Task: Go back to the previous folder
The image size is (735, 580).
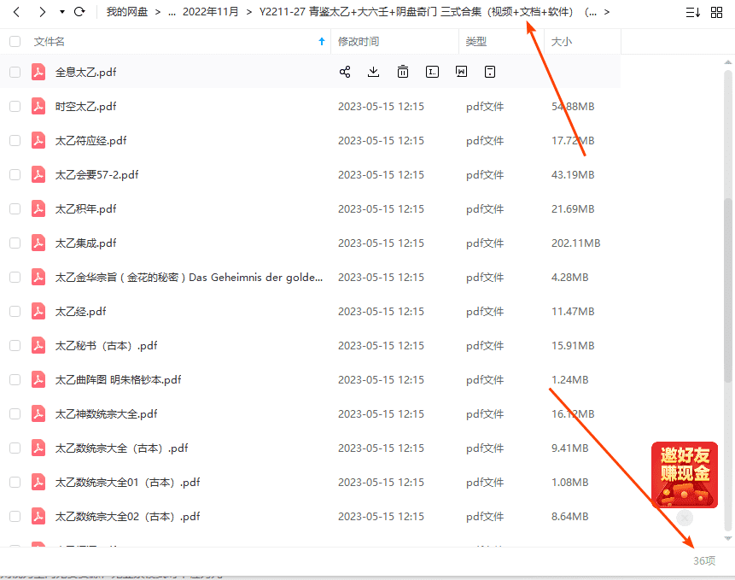Action: pyautogui.click(x=16, y=12)
